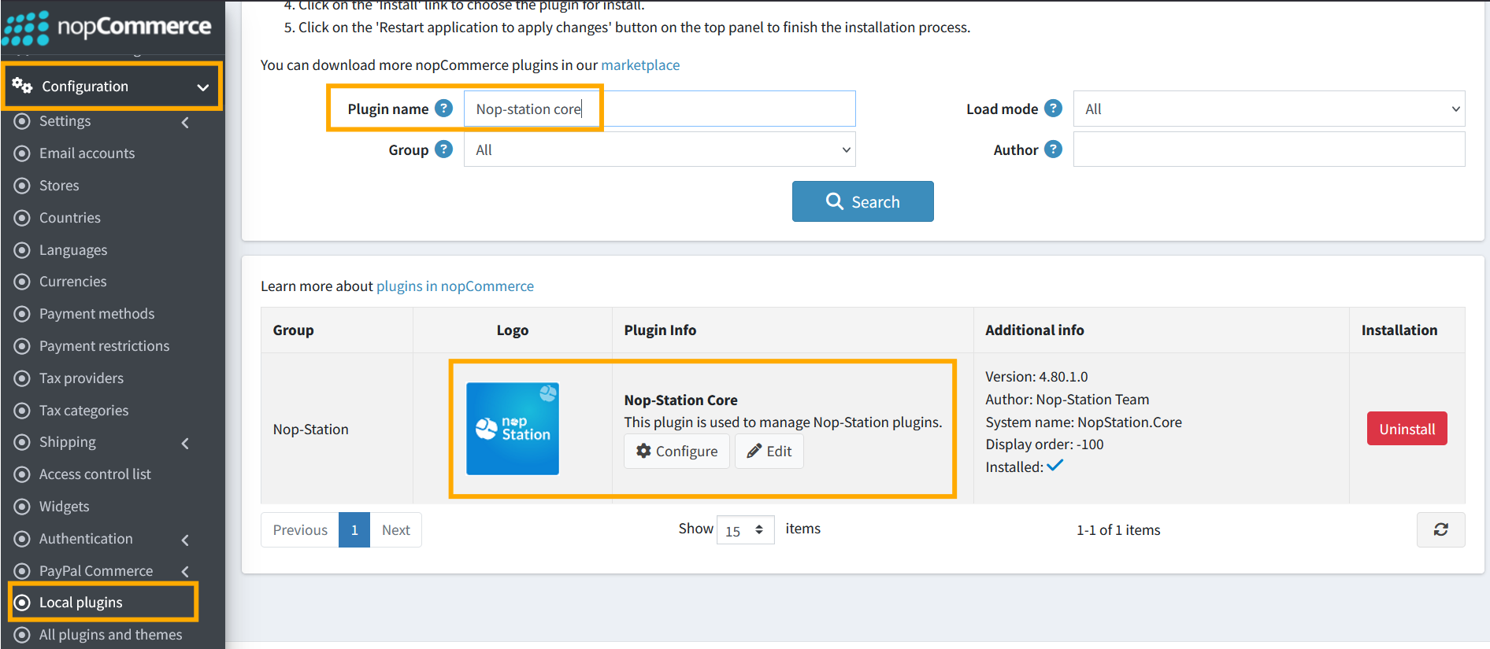Click the Load mode help icon
This screenshot has width=1490, height=649.
pos(1054,109)
